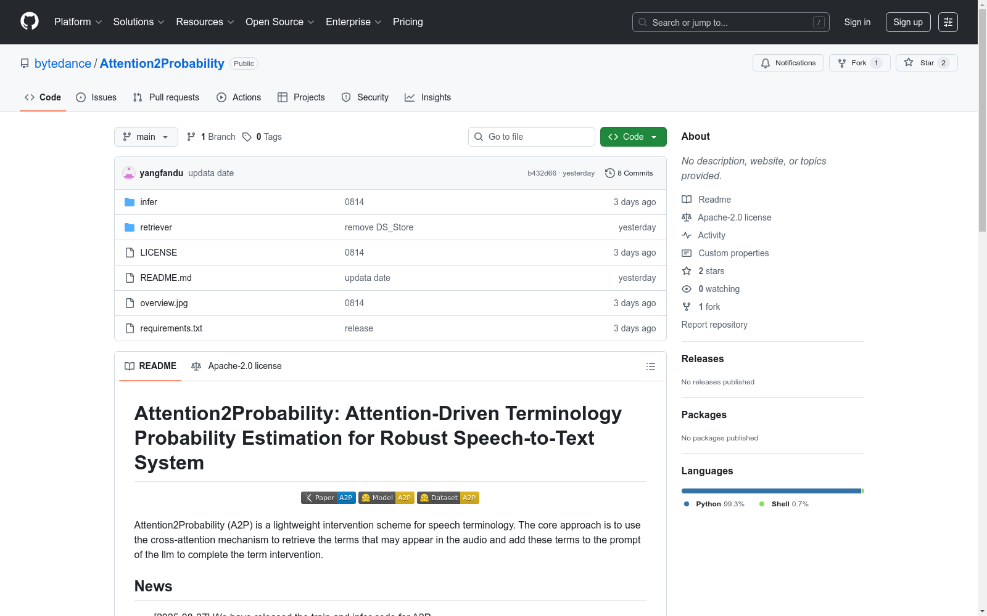The width and height of the screenshot is (987, 616).
Task: Open the overview.jpg file name
Action: (164, 303)
